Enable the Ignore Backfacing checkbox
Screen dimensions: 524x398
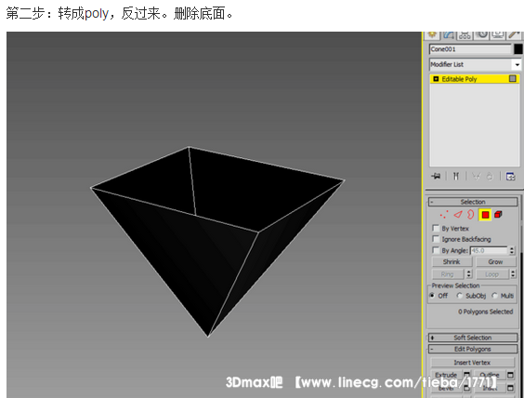coord(436,239)
